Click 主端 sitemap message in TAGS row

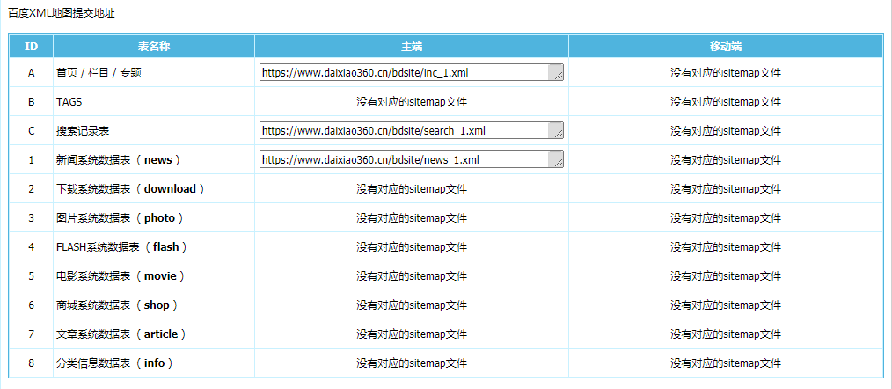411,102
